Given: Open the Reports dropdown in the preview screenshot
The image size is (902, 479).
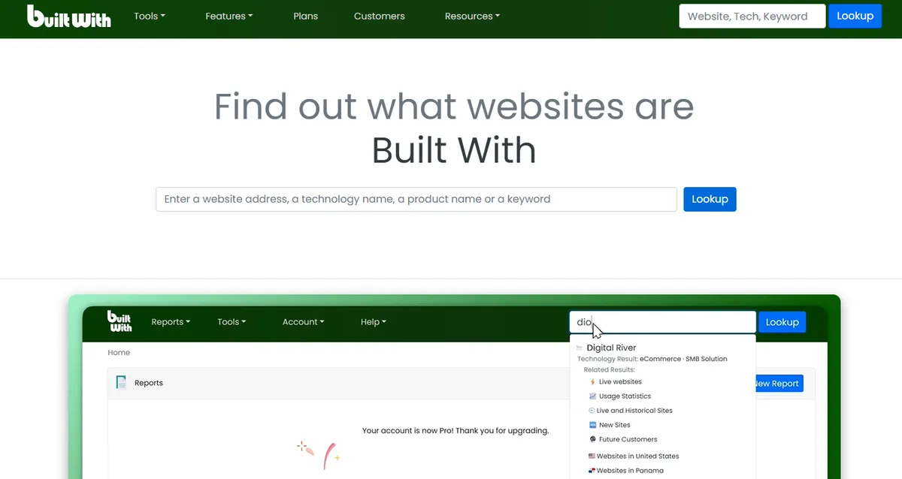Looking at the screenshot, I should point(171,322).
